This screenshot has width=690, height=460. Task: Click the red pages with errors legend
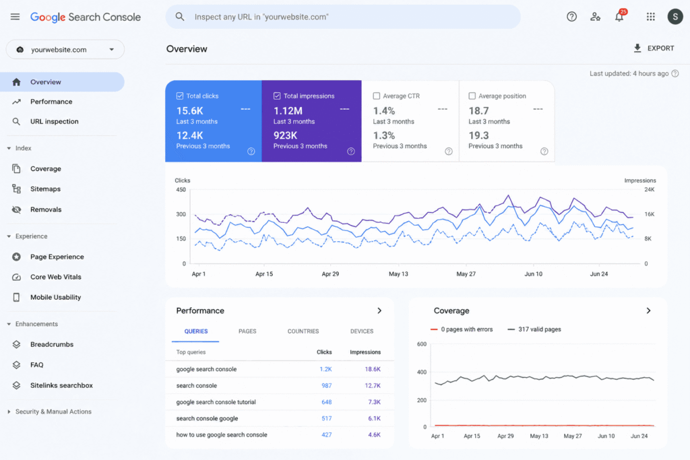461,329
